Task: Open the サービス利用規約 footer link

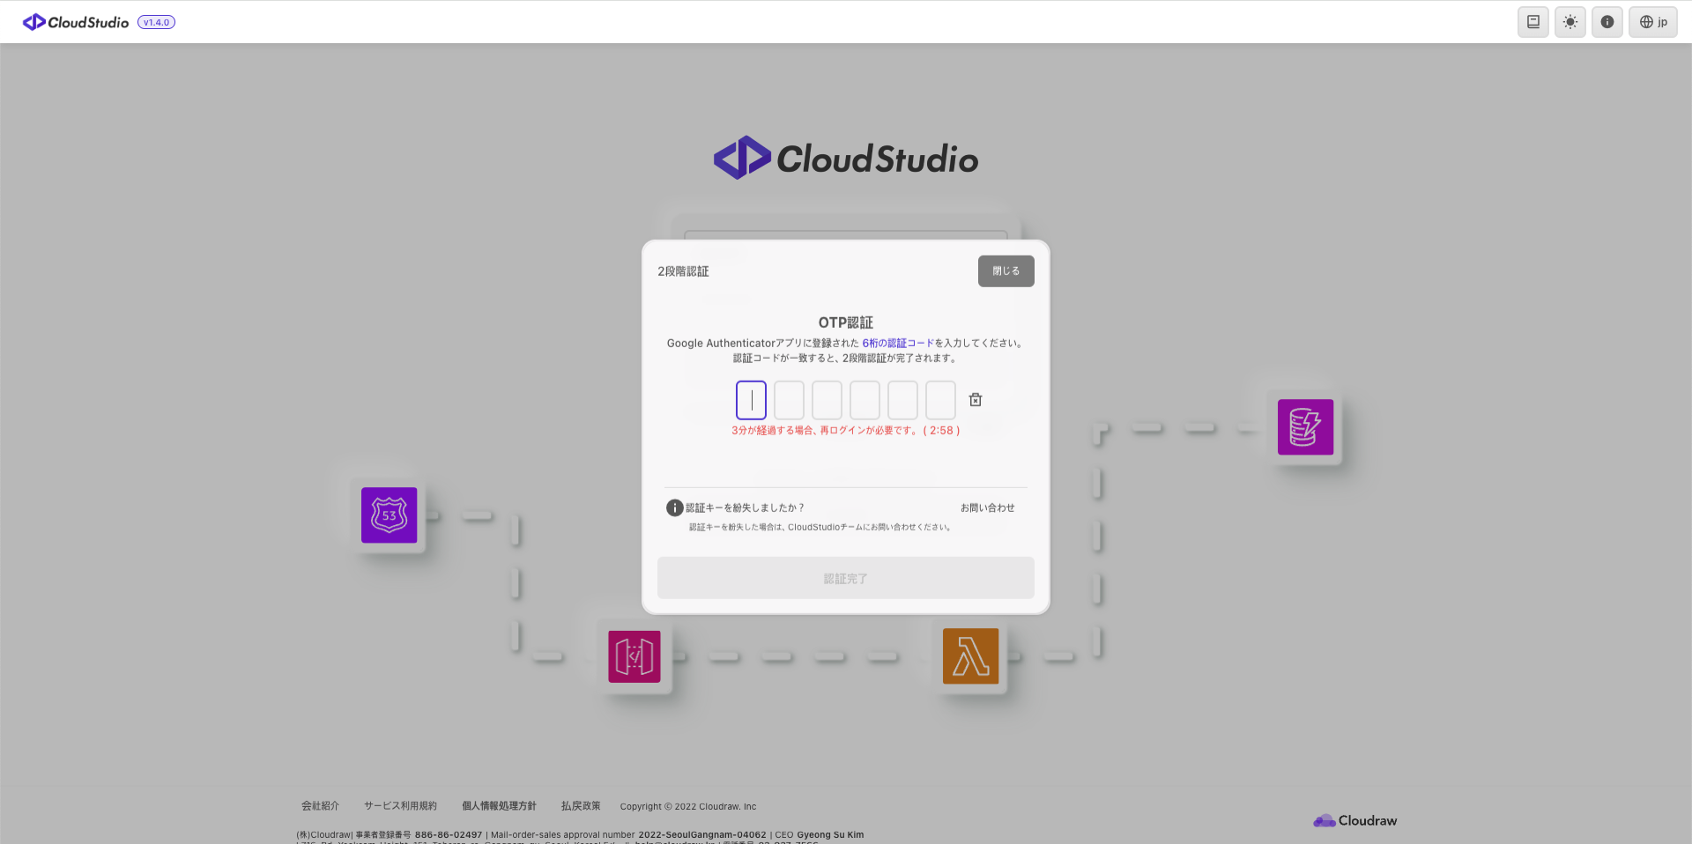Action: pyautogui.click(x=400, y=806)
